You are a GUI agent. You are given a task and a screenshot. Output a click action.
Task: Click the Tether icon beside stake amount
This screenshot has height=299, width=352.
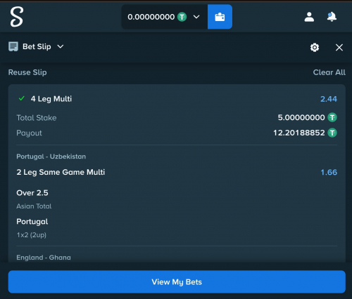click(332, 117)
